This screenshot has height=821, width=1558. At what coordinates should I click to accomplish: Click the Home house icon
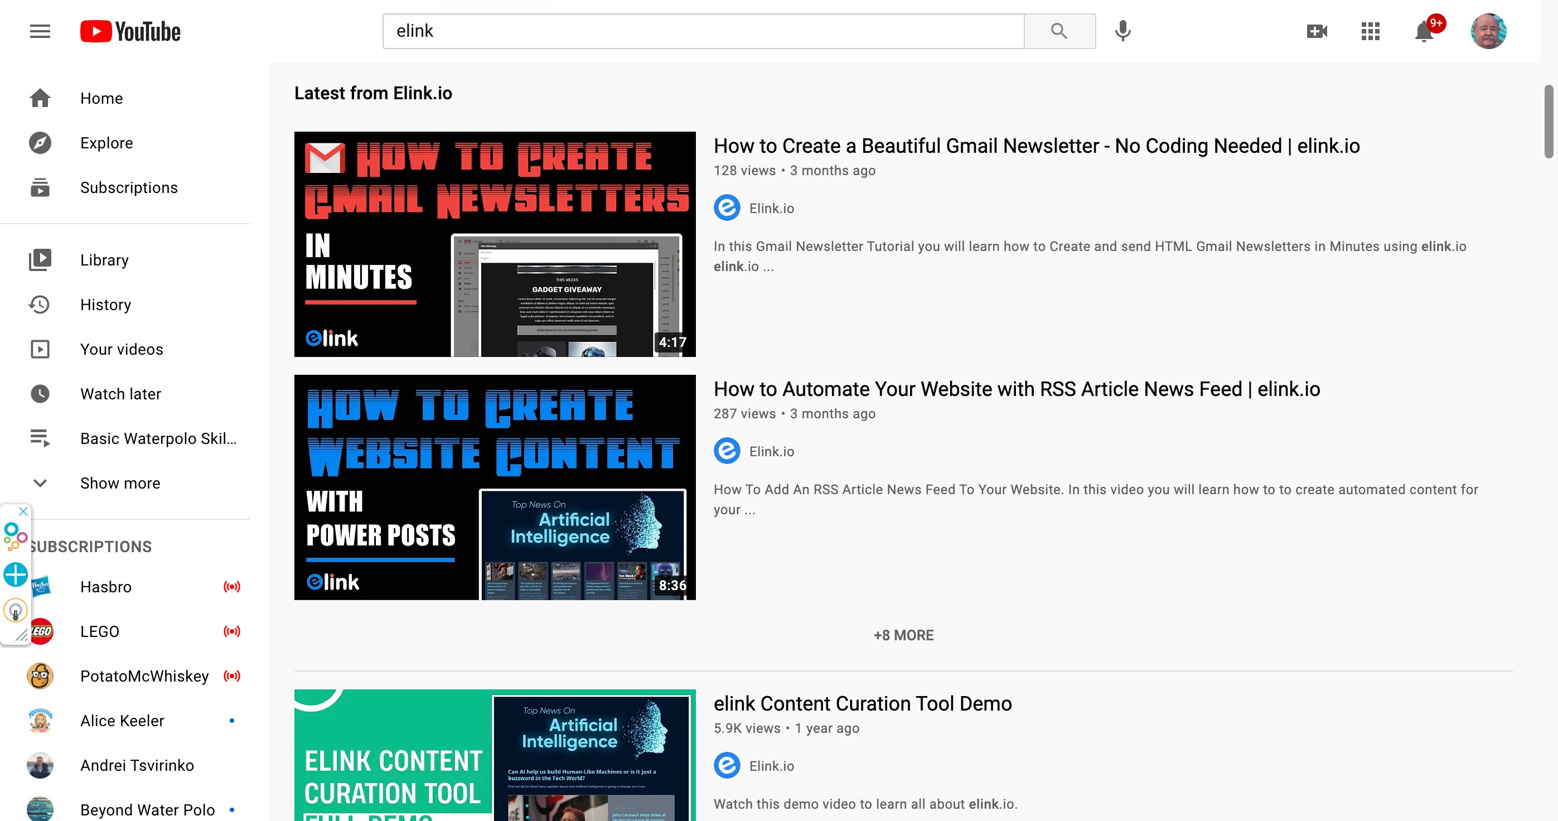40,98
